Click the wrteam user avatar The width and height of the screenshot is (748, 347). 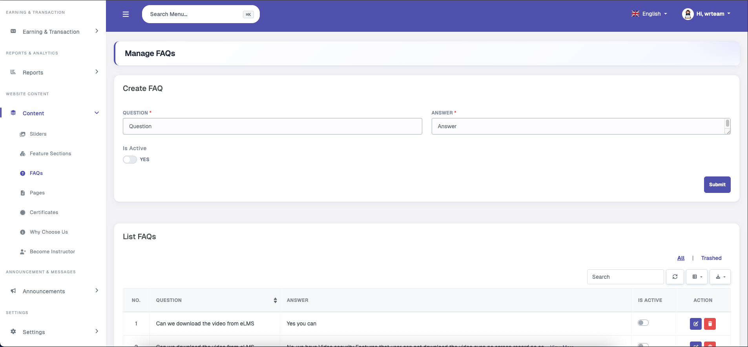coord(688,14)
